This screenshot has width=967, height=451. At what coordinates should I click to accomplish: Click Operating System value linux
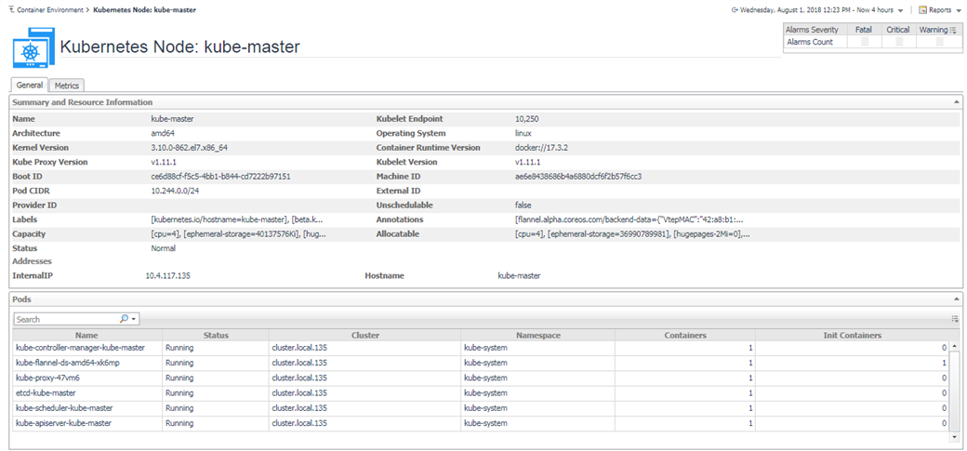point(523,133)
